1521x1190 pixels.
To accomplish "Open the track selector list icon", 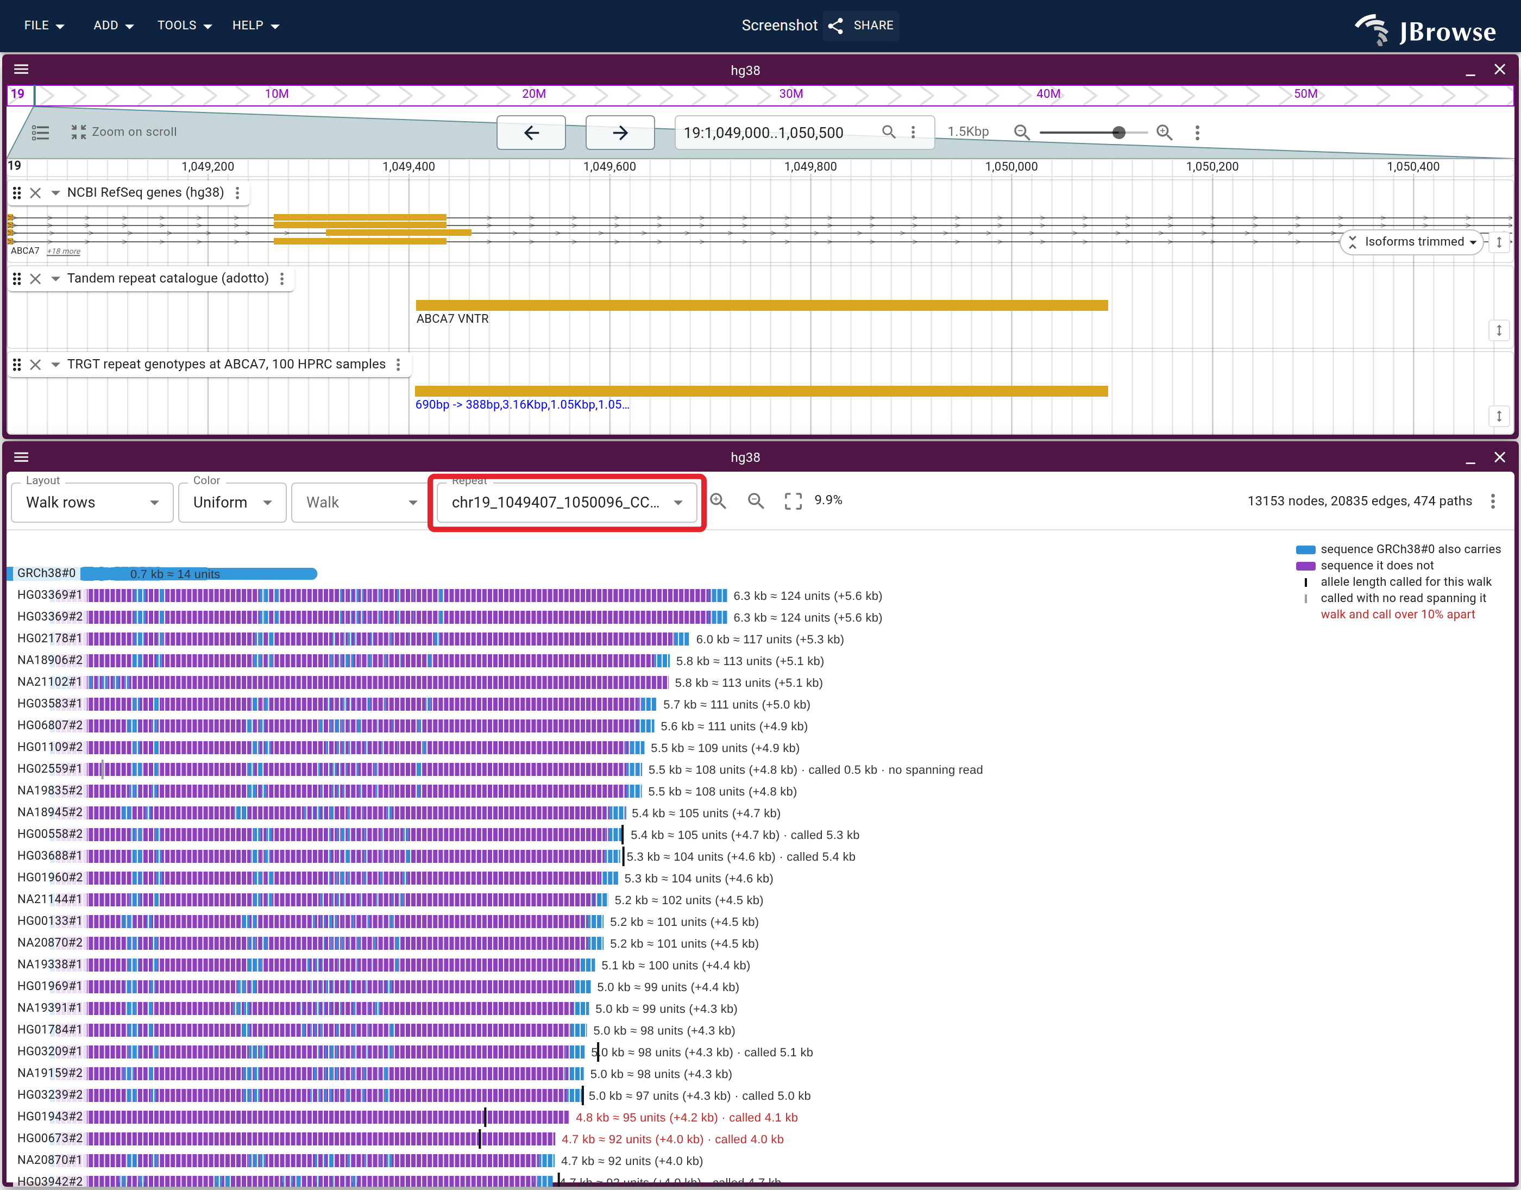I will [40, 133].
